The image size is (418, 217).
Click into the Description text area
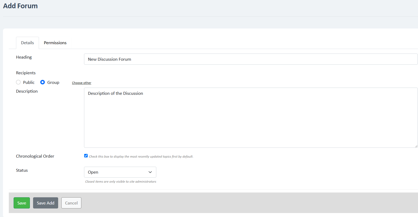pyautogui.click(x=251, y=118)
